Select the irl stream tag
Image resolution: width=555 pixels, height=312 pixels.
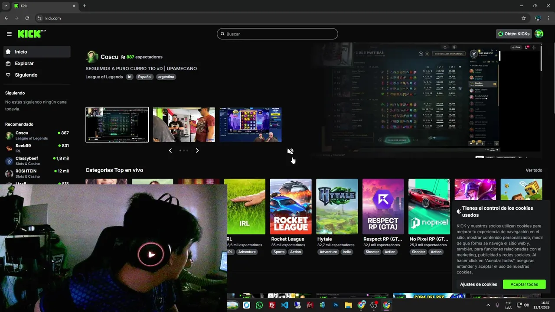(130, 77)
